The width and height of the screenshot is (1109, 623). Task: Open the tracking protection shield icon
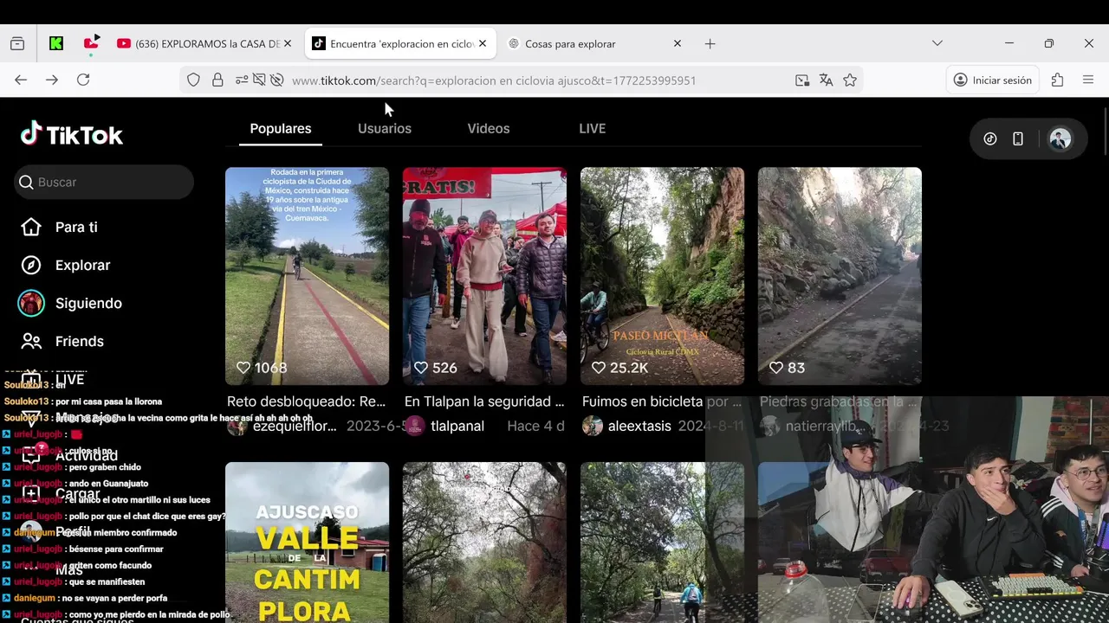(194, 80)
